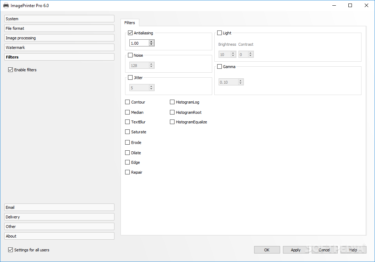Screen dimensions: 375x262
Task: Enable the Gamma filter checkbox
Action: (x=220, y=67)
